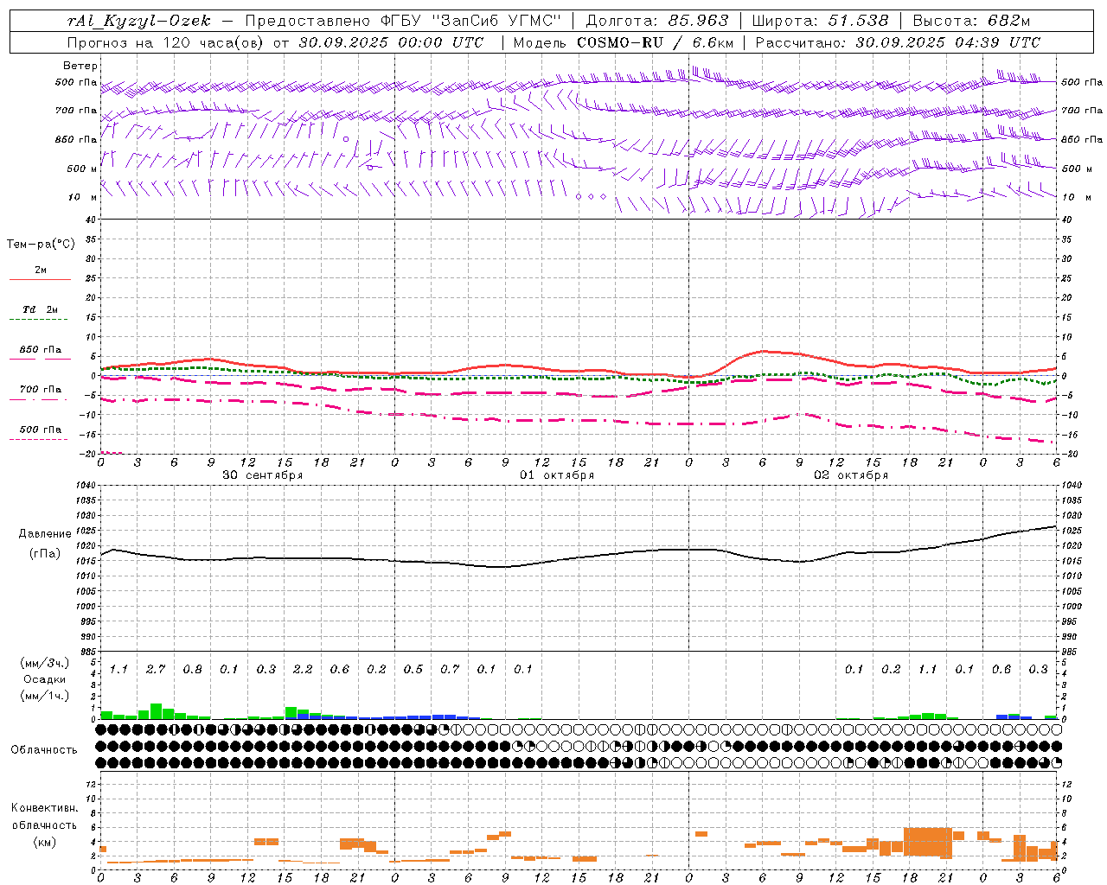Viewport: 1107px width, 885px height.
Task: Click the 0.8 precipitation total
Action: (193, 670)
